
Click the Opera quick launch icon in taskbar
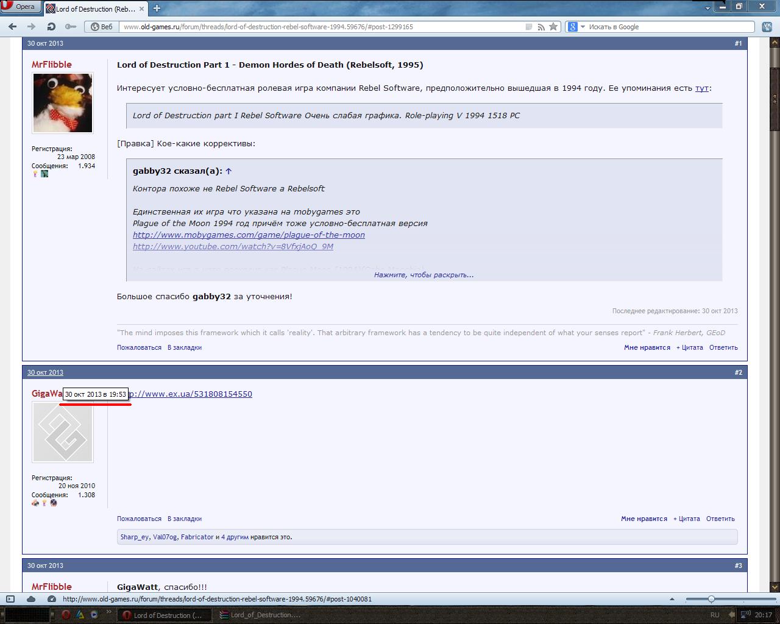(66, 615)
